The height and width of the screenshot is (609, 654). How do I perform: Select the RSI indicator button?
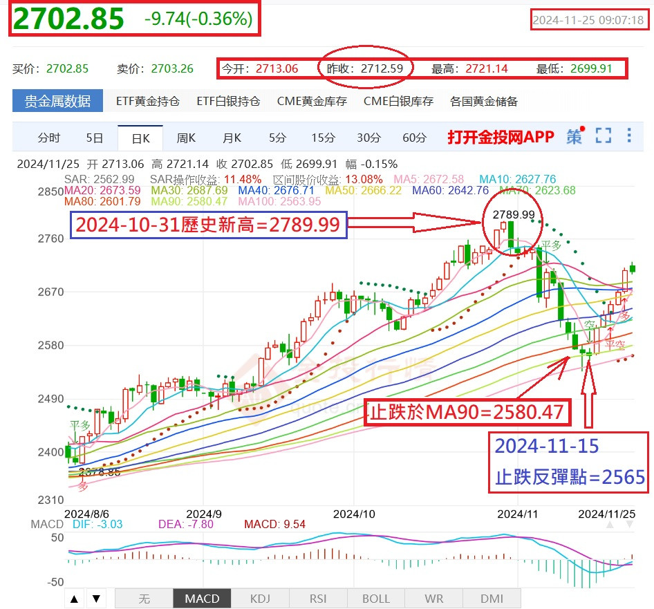[318, 599]
